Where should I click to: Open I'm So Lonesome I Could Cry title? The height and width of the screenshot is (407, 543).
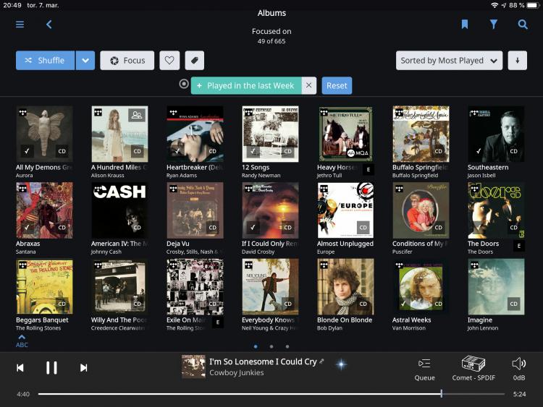(x=263, y=361)
